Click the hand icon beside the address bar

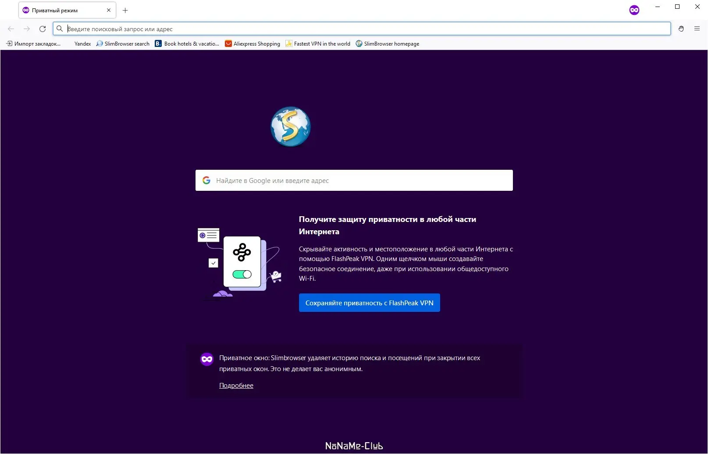(x=681, y=29)
